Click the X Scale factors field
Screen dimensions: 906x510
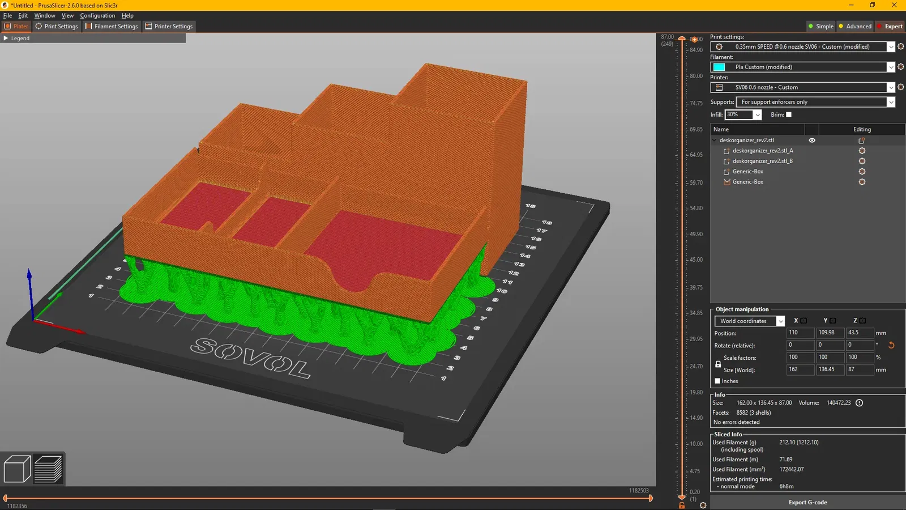pos(801,358)
